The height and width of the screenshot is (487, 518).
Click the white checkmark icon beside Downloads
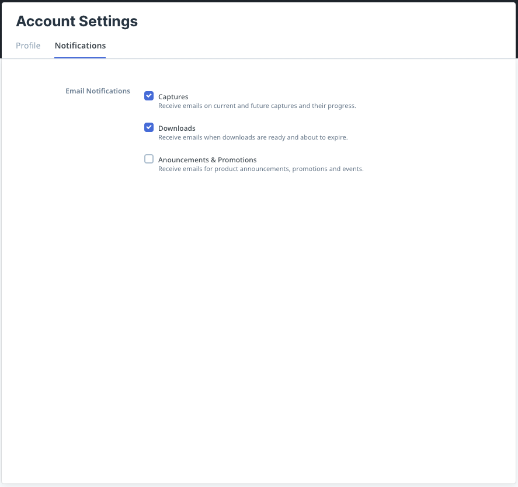(149, 128)
